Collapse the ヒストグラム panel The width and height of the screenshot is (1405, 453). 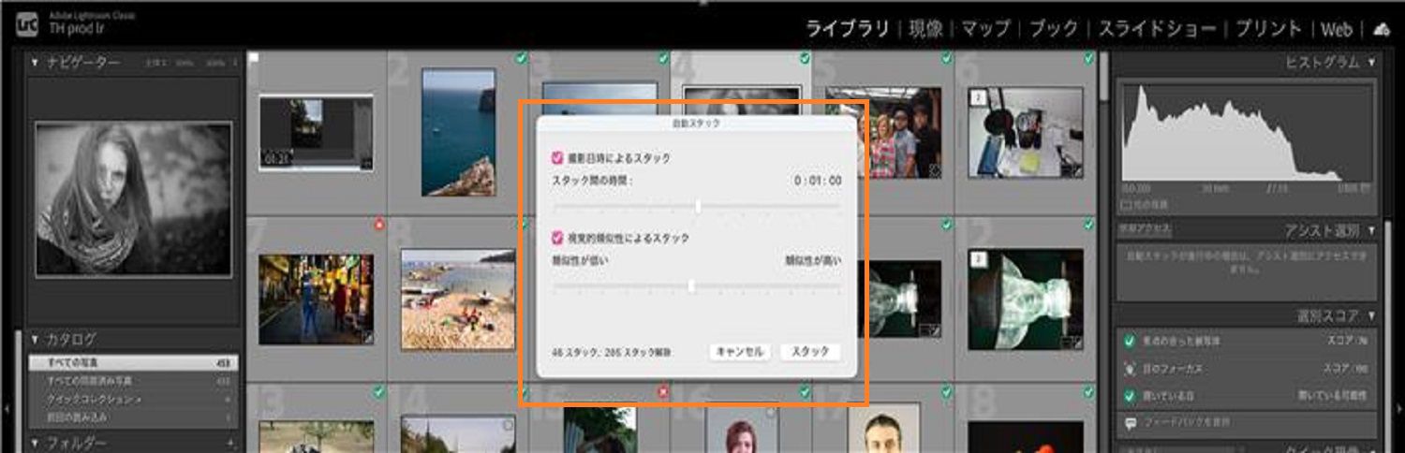(1371, 62)
